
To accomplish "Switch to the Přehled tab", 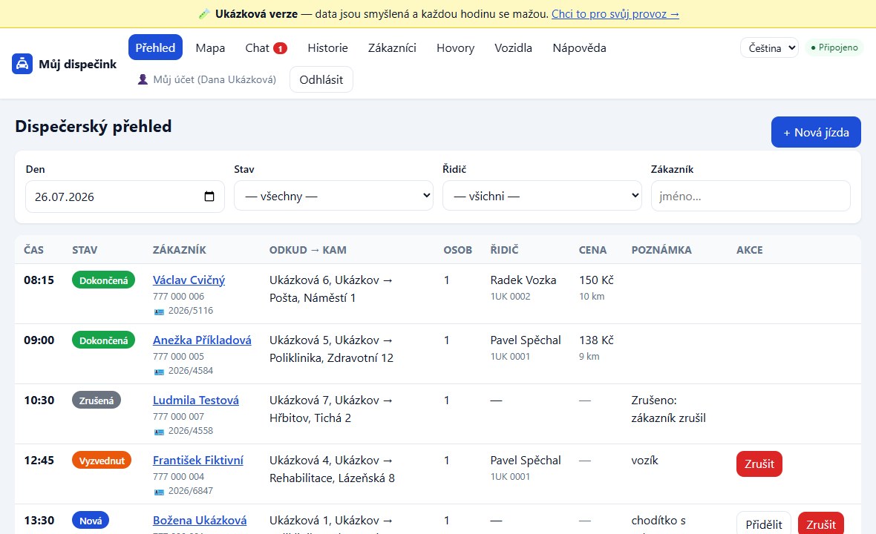I will pos(155,47).
